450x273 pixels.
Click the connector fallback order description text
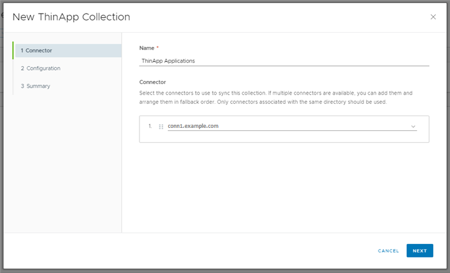276,98
